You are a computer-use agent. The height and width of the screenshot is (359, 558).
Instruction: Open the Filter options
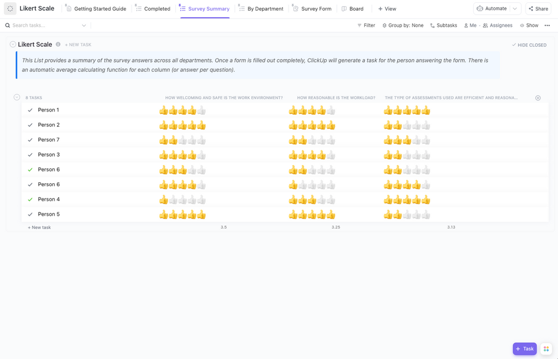(365, 25)
